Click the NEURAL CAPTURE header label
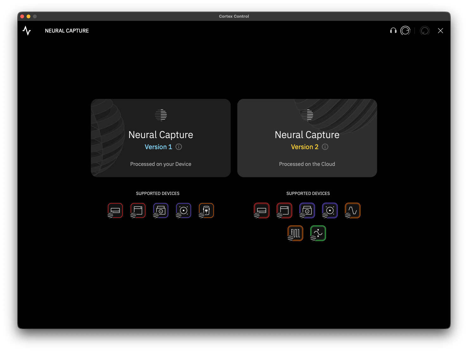 coord(66,30)
